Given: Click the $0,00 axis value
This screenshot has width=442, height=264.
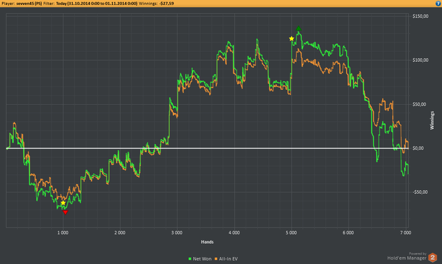Looking at the screenshot, I should (x=418, y=148).
